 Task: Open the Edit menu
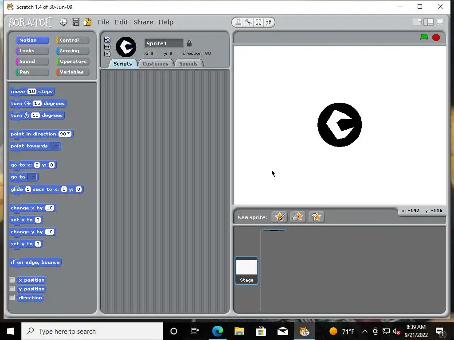121,22
